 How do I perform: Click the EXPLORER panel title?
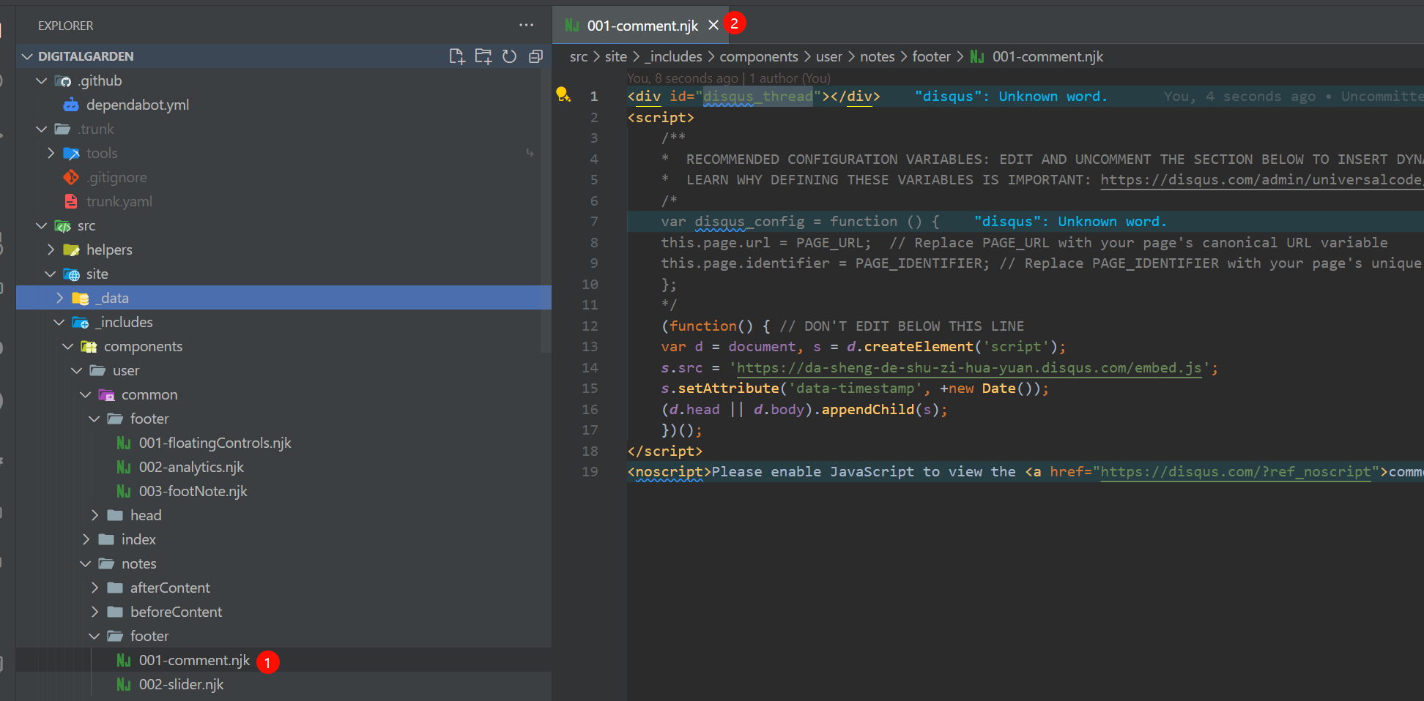(65, 26)
